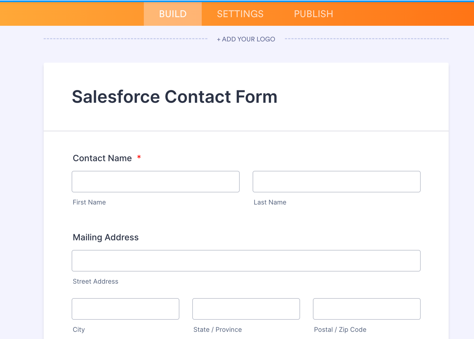This screenshot has height=339, width=474.
Task: Click the + ADD YOUR LOGO link
Action: 246,39
